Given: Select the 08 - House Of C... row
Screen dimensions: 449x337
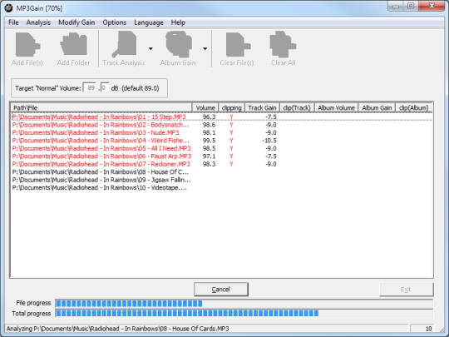Looking at the screenshot, I should click(222, 172).
